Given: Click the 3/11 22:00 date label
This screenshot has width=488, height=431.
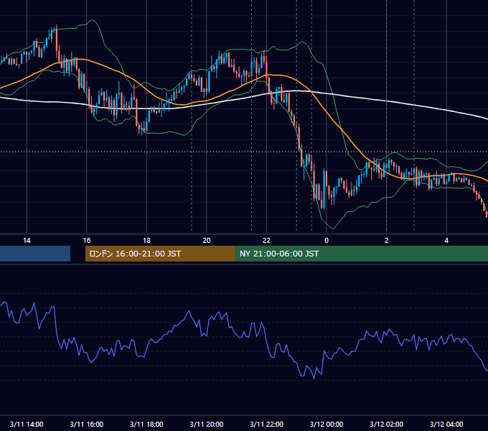Looking at the screenshot, I should 267,424.
